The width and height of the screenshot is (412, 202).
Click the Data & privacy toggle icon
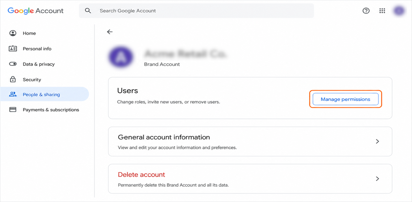tap(13, 64)
